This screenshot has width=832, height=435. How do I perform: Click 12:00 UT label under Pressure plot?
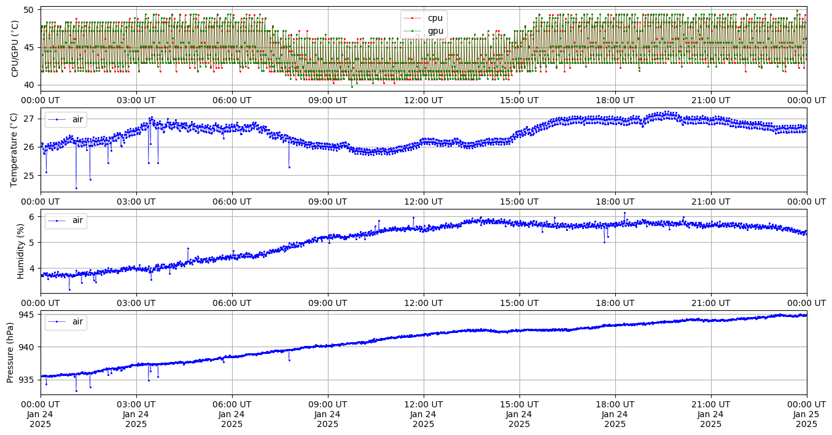point(424,404)
